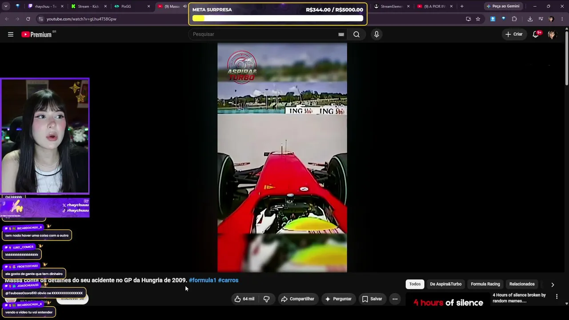Install app icon in the address bar
This screenshot has width=569, height=320.
tap(468, 19)
